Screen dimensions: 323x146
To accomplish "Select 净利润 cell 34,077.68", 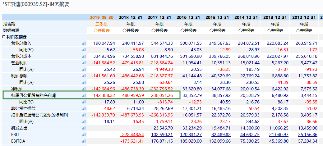I will pyautogui.click(x=221, y=89).
